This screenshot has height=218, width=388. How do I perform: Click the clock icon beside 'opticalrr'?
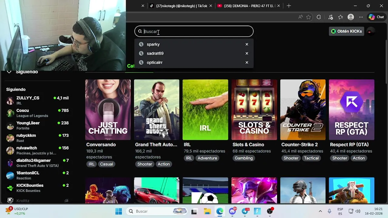click(x=141, y=62)
